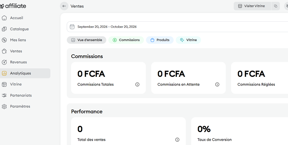288x145 pixels.
Task: Switch to the Produits tab
Action: coord(160,40)
